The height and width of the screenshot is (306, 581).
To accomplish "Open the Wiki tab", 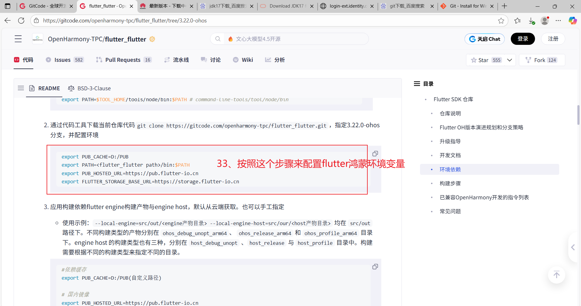I will tap(243, 60).
